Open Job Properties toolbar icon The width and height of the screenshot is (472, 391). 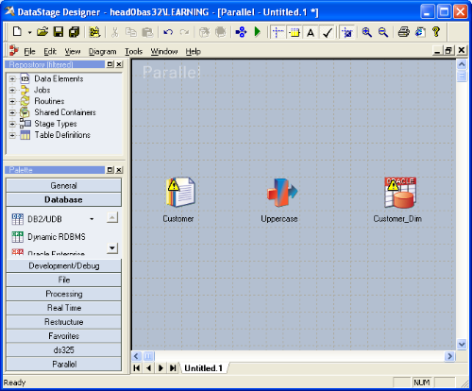[94, 32]
